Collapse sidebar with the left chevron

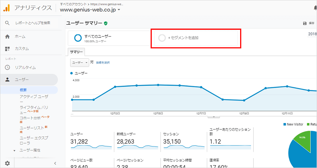[55, 163]
